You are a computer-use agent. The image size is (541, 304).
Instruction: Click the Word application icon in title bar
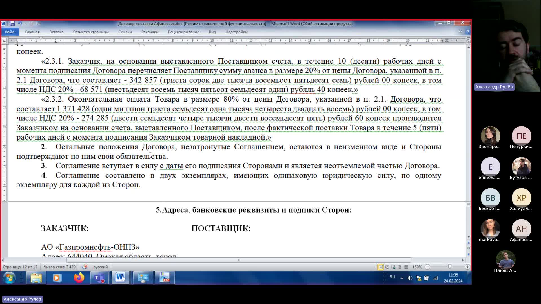click(x=3, y=23)
